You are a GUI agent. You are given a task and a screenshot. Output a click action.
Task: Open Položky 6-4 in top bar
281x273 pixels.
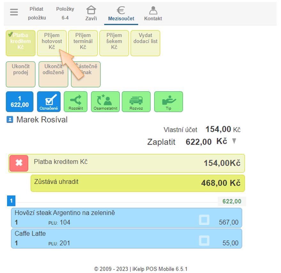65,13
